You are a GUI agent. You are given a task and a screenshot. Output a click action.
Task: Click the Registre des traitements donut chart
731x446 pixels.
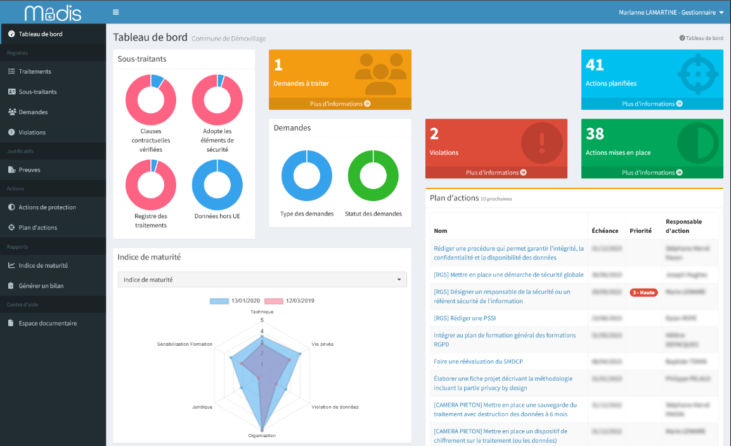pyautogui.click(x=151, y=185)
